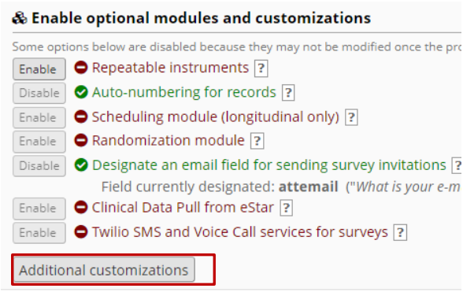
Task: Open help for Repeatable instruments
Action: [x=261, y=68]
